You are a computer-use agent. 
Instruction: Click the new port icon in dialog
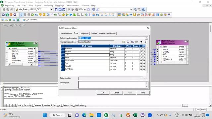[x=123, y=42]
